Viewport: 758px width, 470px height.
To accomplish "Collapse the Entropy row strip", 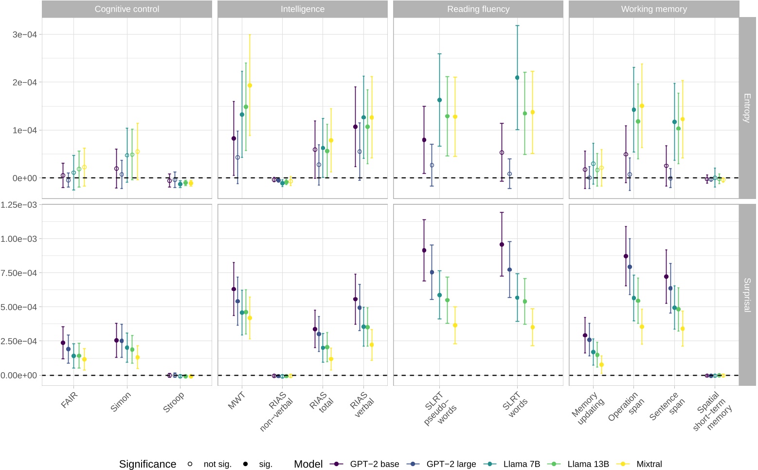I will coord(749,105).
